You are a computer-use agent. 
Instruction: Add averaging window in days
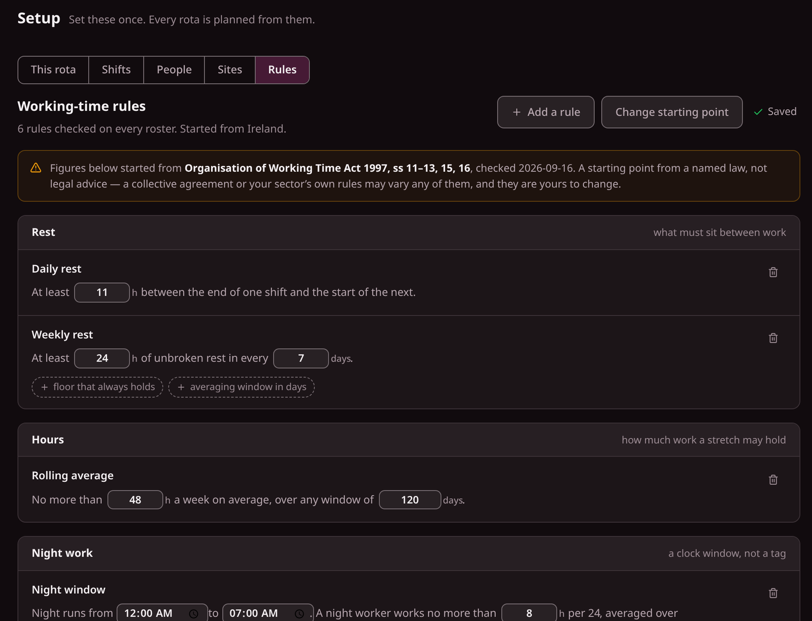pyautogui.click(x=242, y=387)
